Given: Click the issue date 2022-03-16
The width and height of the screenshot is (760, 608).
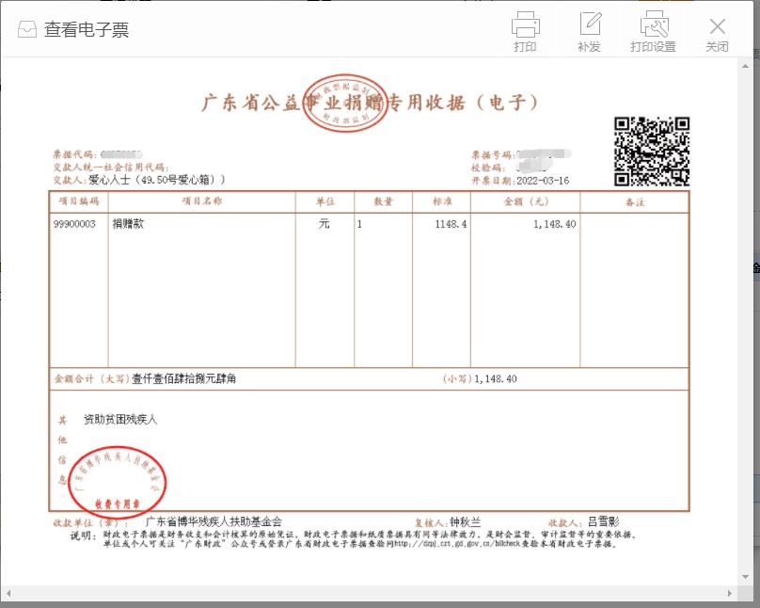Looking at the screenshot, I should pyautogui.click(x=541, y=181).
